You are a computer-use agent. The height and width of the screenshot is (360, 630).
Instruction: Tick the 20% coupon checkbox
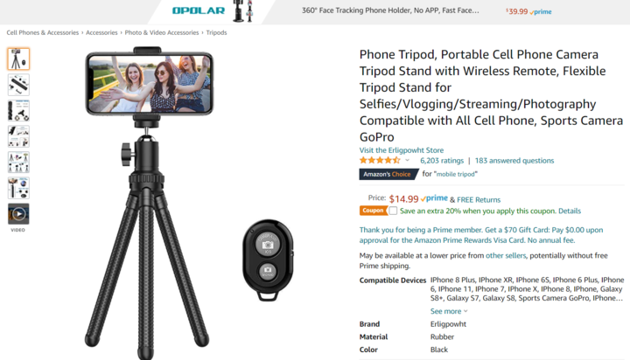coord(393,211)
